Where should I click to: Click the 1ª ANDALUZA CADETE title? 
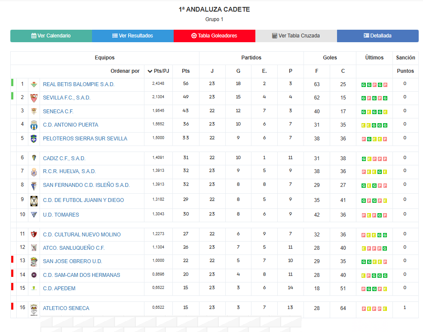[215, 9]
